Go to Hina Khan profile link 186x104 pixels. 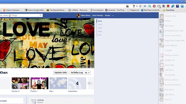point(86,15)
